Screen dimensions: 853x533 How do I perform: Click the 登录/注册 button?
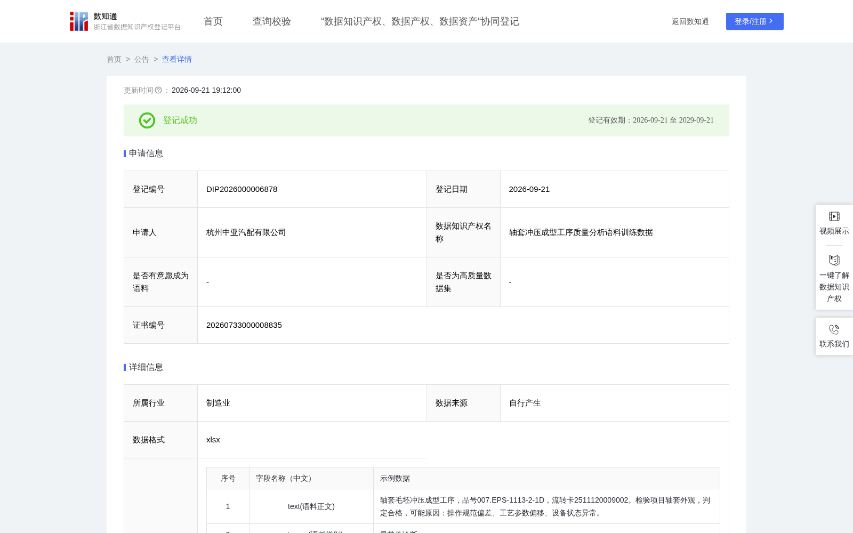755,21
